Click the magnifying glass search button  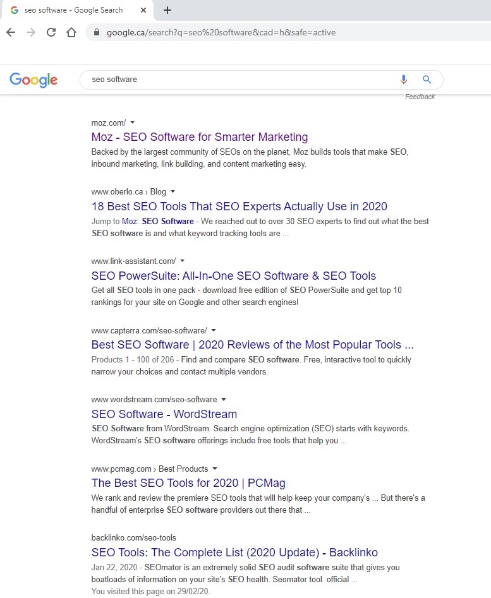tap(427, 80)
